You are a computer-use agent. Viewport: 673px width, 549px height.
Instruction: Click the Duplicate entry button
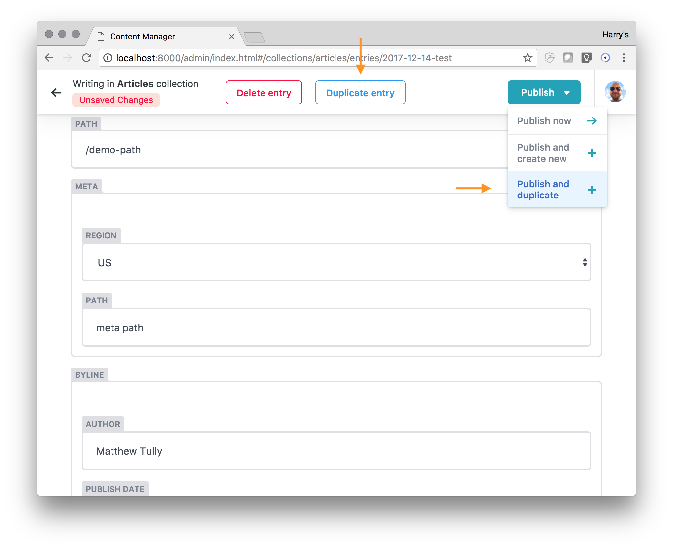(x=360, y=93)
